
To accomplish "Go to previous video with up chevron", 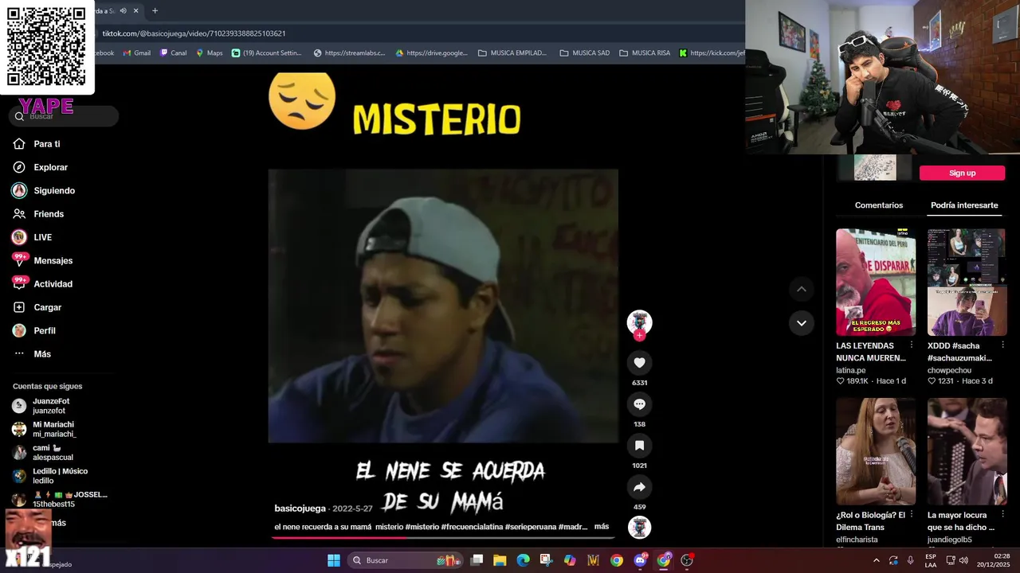I will tap(802, 289).
